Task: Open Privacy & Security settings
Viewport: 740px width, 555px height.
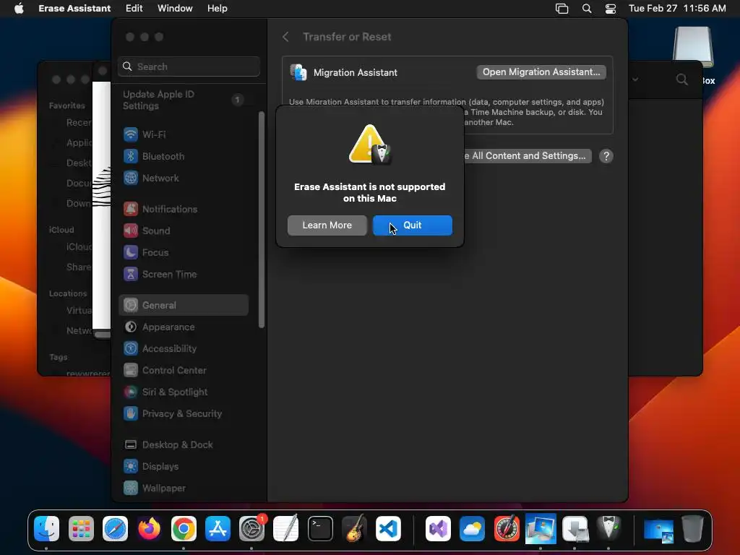Action: point(183,414)
